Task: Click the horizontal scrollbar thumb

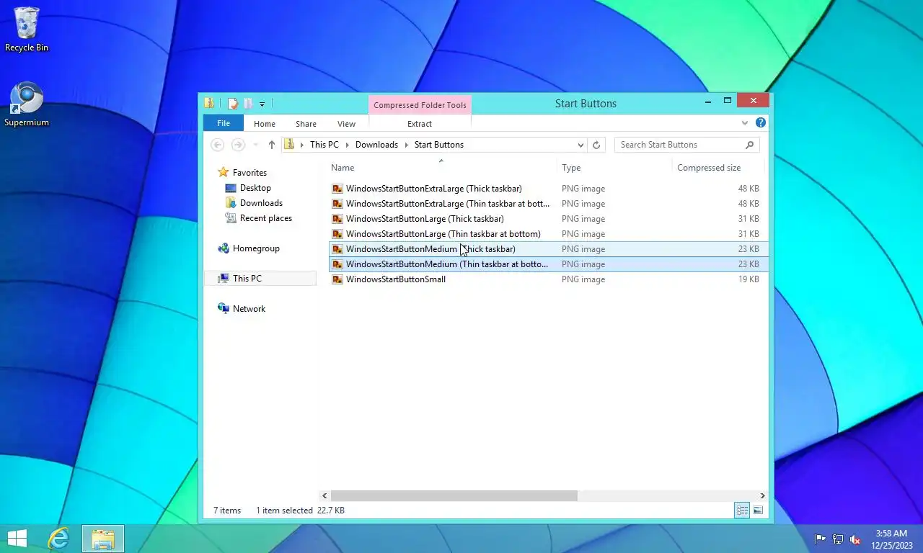Action: (x=454, y=495)
